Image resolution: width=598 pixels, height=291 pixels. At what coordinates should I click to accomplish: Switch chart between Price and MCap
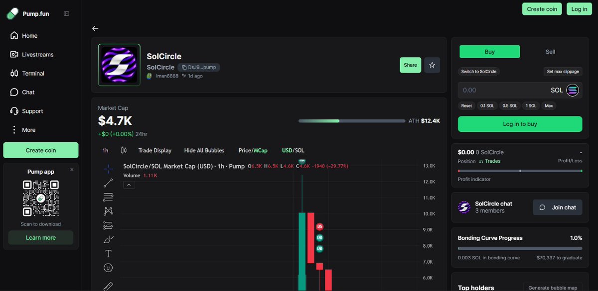click(x=253, y=150)
